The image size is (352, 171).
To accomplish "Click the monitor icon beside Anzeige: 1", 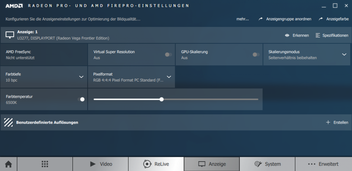I will click(10, 35).
